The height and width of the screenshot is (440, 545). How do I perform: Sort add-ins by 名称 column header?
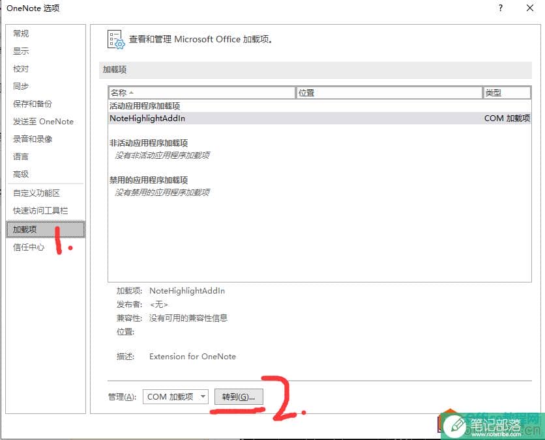point(201,92)
